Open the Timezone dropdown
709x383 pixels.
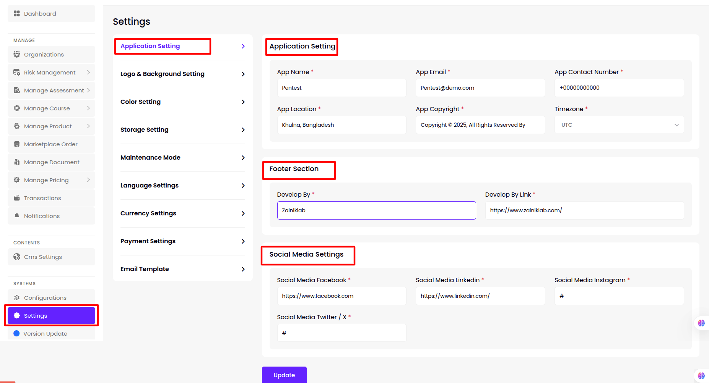coord(619,125)
